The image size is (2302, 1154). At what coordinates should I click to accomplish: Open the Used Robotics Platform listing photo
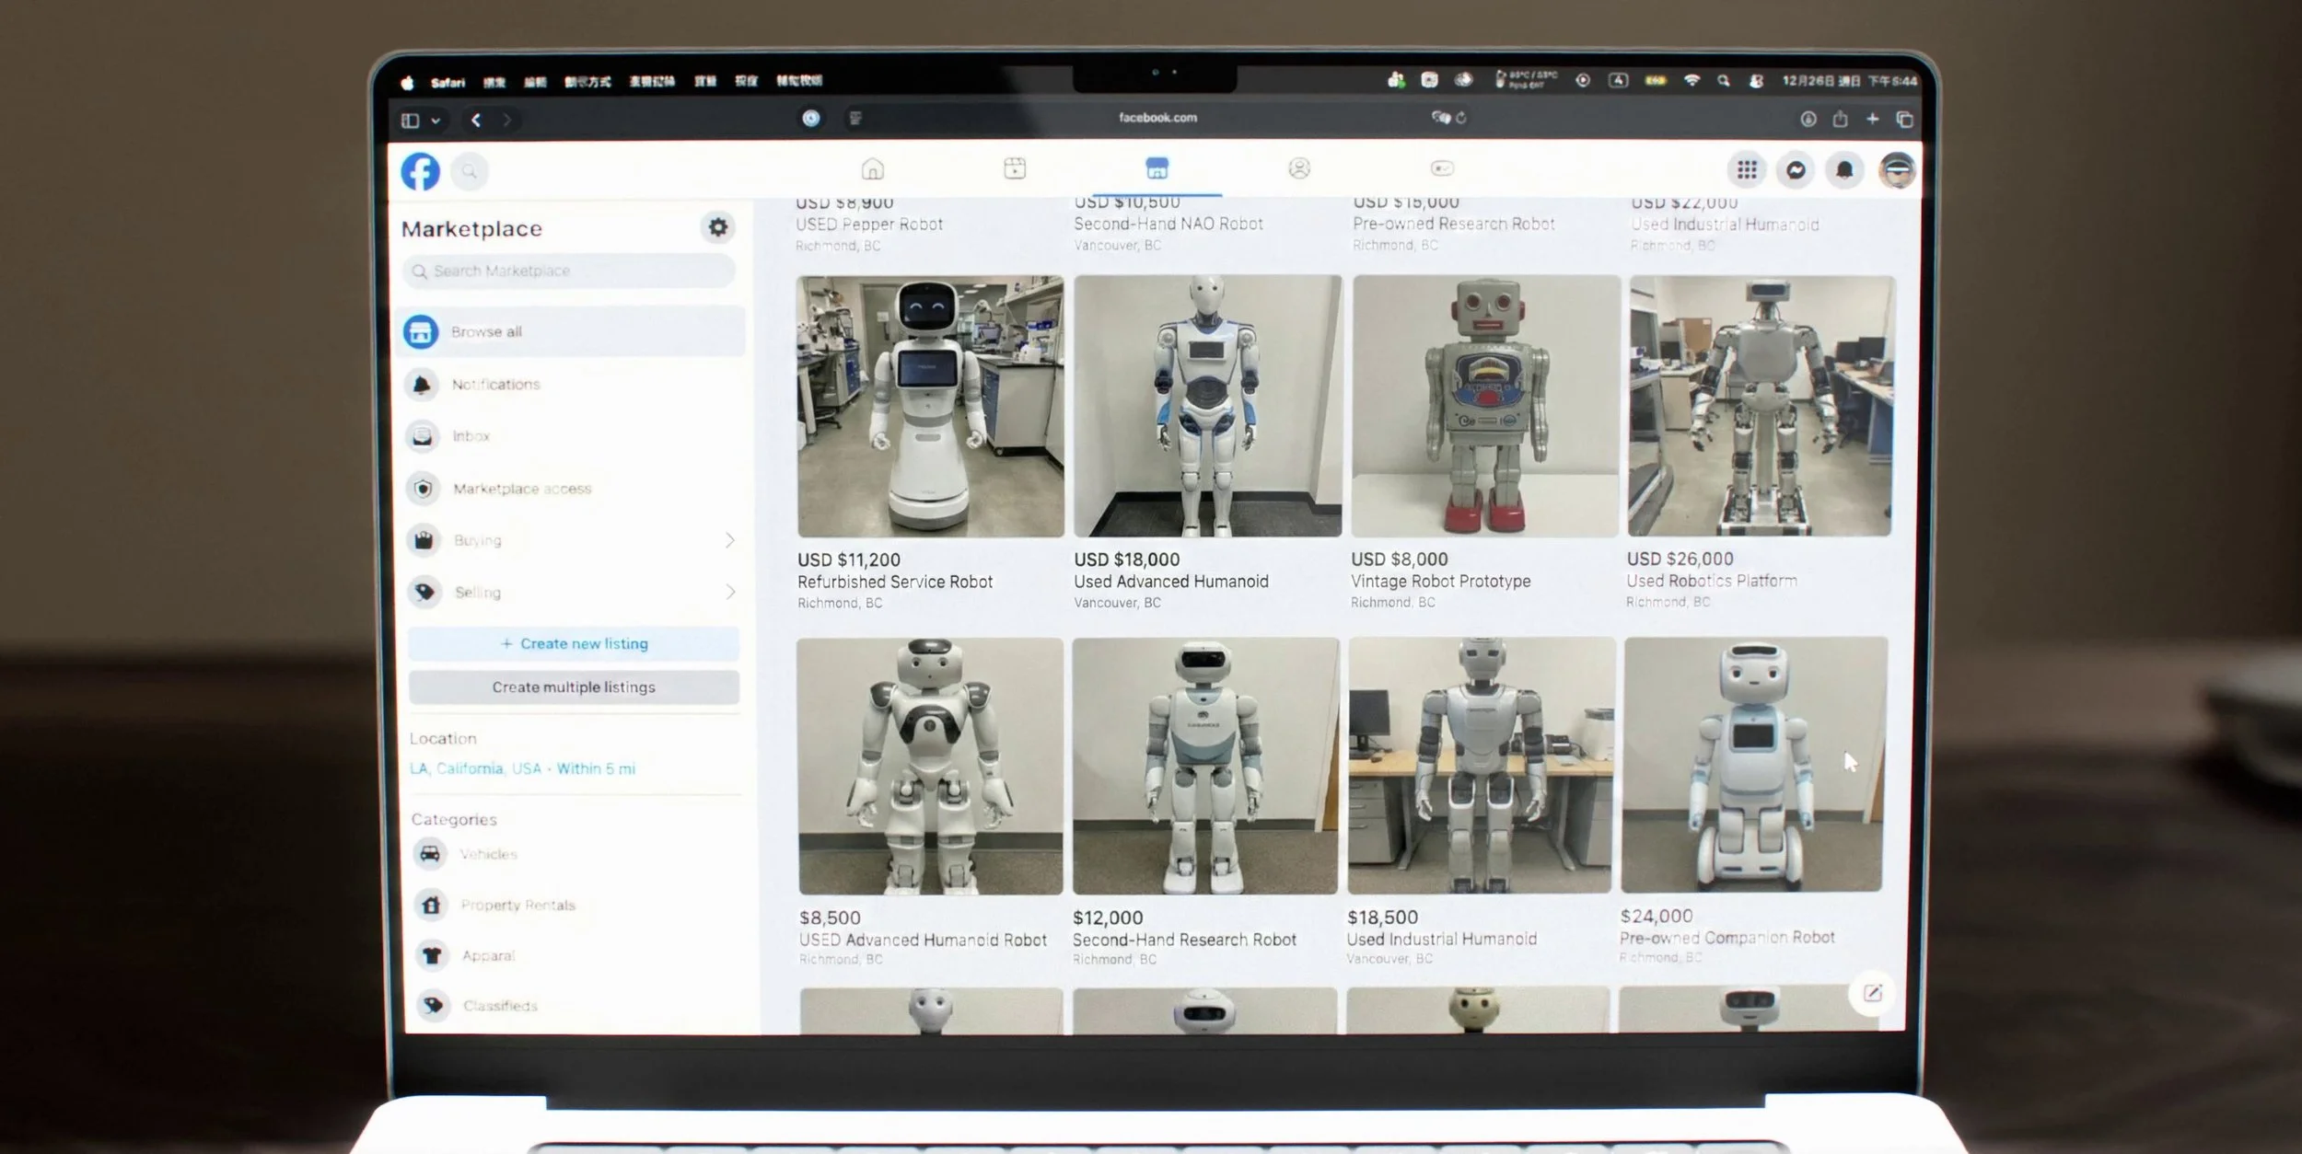(1760, 406)
